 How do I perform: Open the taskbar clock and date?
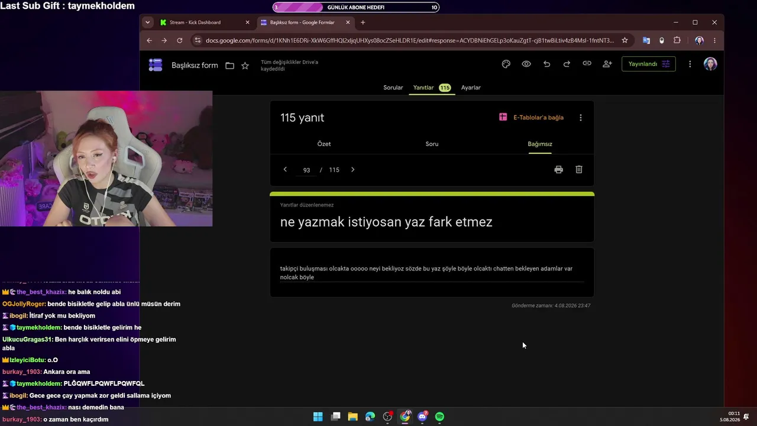click(730, 417)
